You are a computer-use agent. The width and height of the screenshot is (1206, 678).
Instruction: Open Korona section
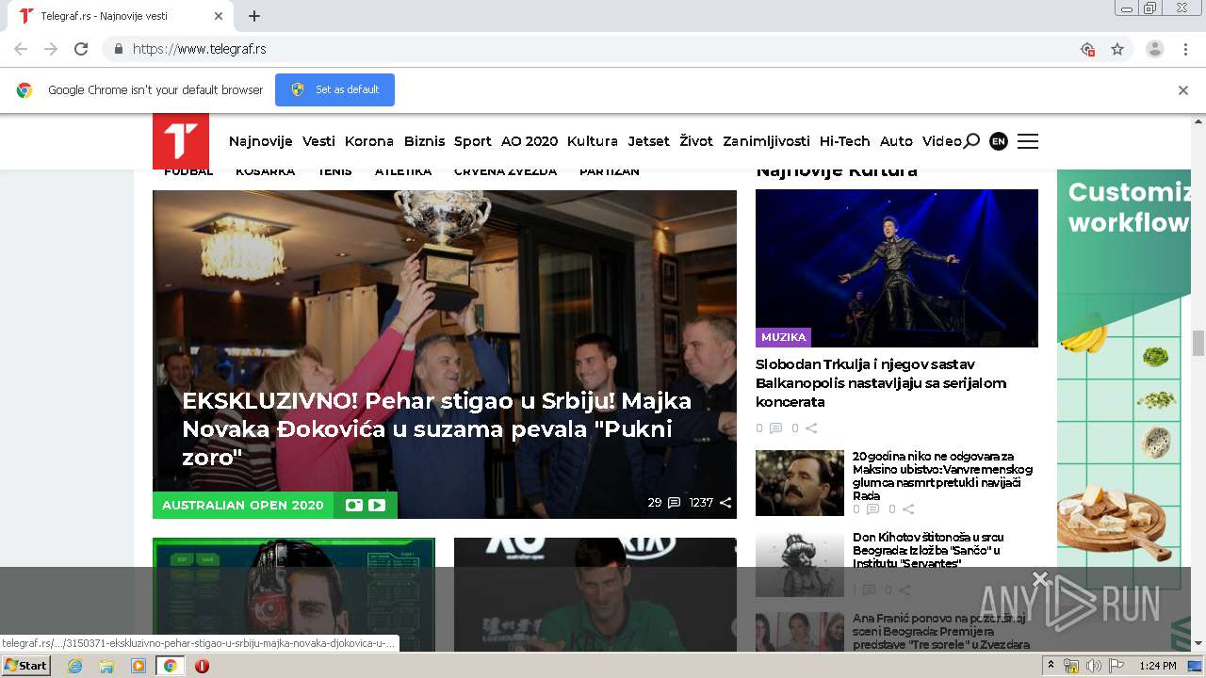pyautogui.click(x=369, y=141)
